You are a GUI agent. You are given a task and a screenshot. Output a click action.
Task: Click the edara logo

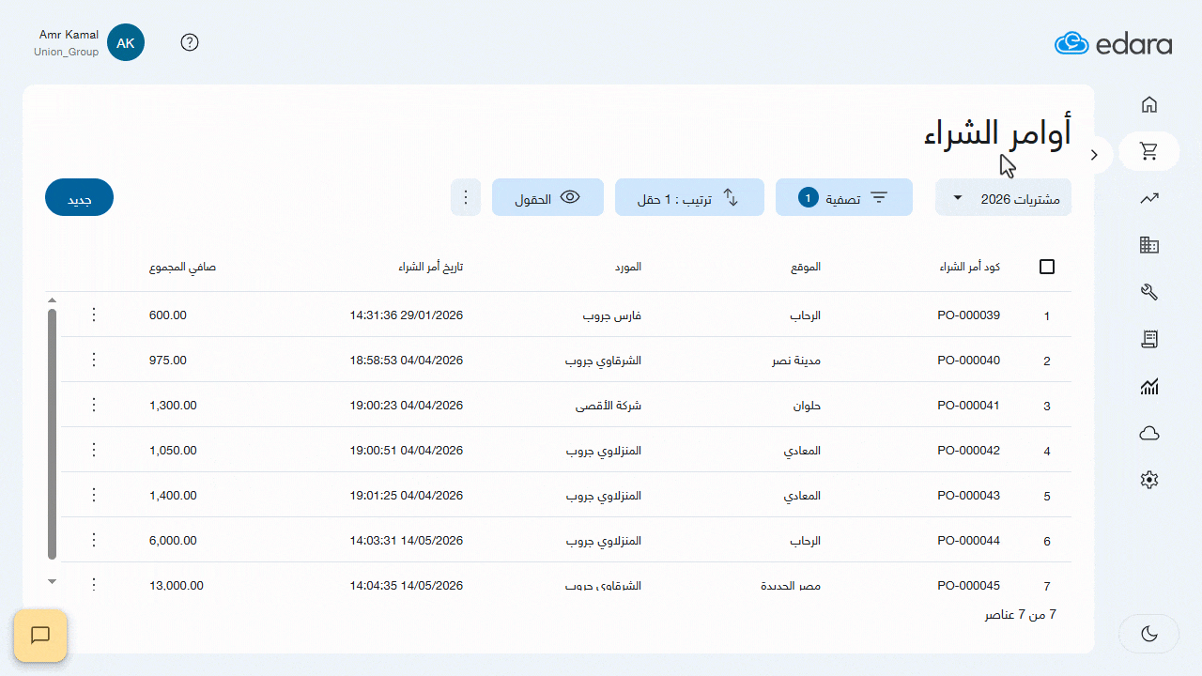point(1113,43)
